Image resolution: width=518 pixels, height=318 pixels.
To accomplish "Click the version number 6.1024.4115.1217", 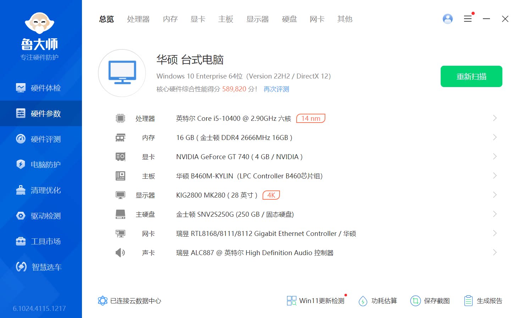I will coord(39,308).
